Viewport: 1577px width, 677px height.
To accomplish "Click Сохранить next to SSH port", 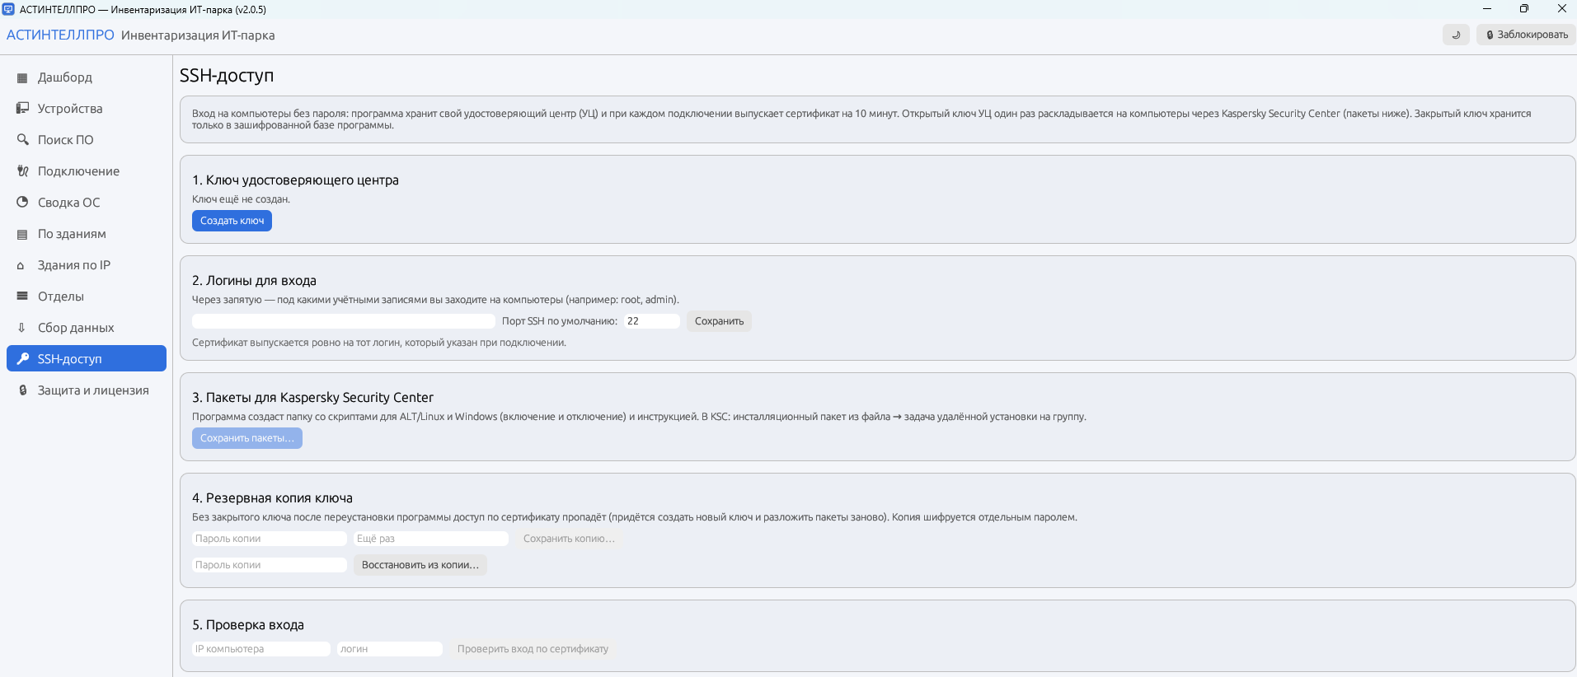I will 719,321.
